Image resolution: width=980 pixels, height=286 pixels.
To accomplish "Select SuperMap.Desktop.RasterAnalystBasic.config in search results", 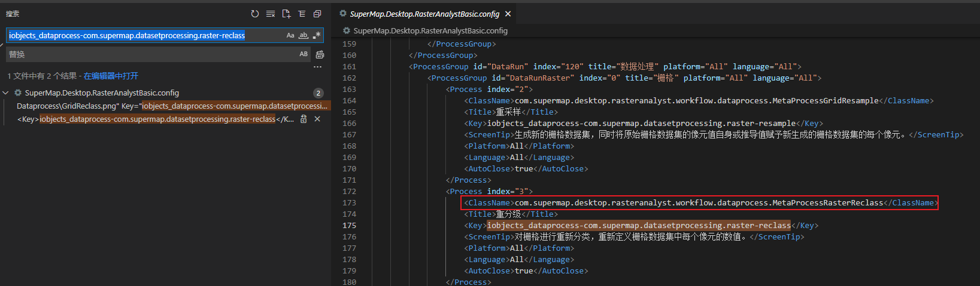I will click(x=102, y=93).
